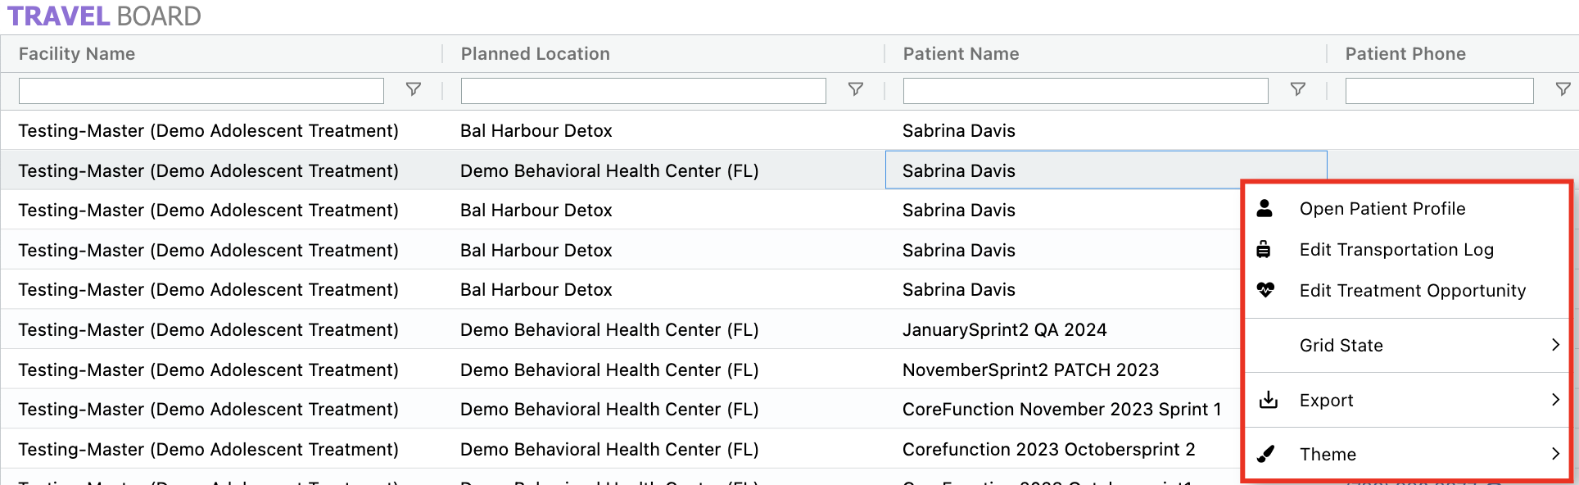Select Open Patient Profile from context menu
The width and height of the screenshot is (1579, 485).
click(1382, 209)
